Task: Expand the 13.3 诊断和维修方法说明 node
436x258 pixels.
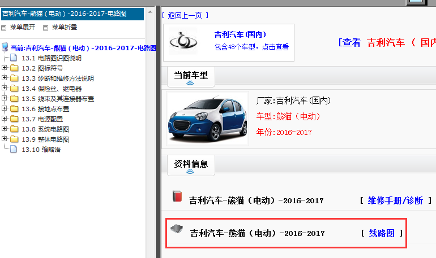Action: click(x=4, y=78)
